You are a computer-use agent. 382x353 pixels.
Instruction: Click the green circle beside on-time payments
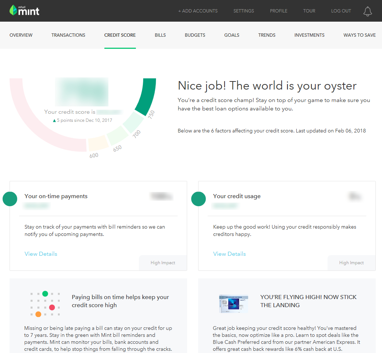10,199
